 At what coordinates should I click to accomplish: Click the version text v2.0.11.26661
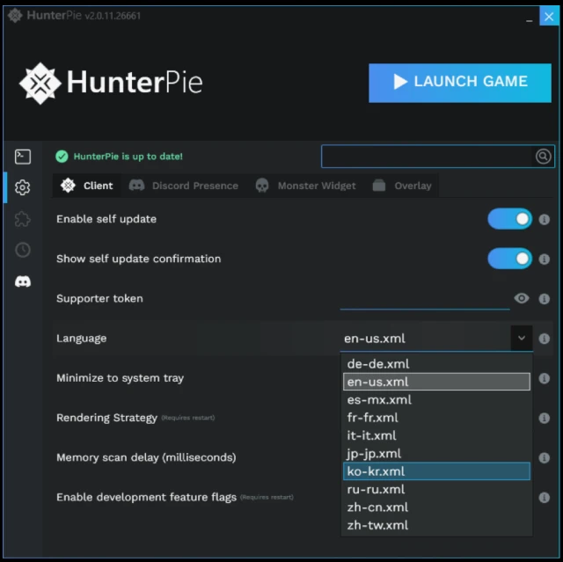(113, 16)
